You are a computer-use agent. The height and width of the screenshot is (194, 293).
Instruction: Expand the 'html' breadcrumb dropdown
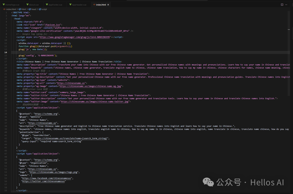24,9
